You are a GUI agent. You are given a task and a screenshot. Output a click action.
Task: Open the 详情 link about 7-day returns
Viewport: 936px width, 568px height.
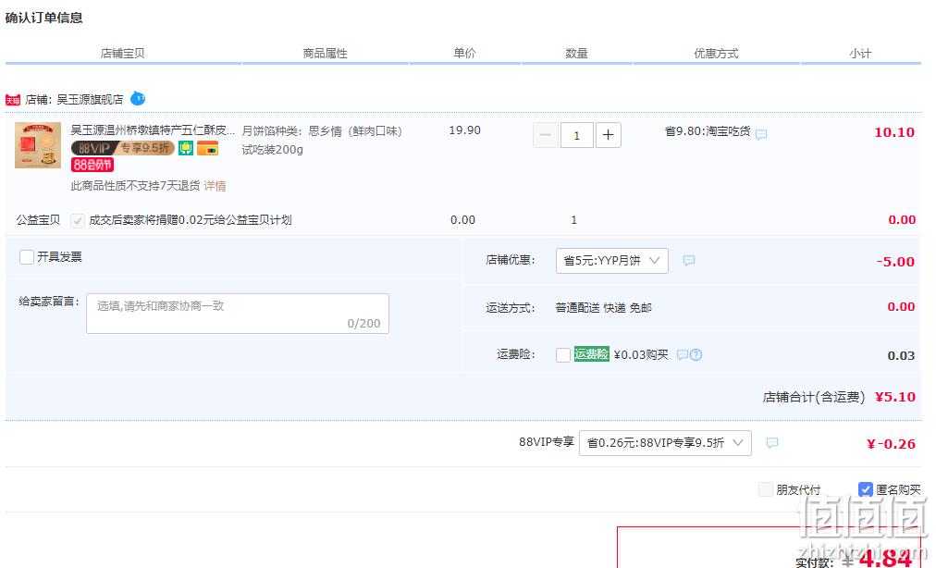(x=215, y=186)
